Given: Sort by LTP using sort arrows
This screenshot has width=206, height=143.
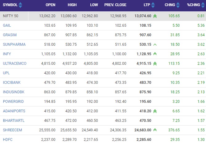Looking at the screenshot, I should (x=153, y=5).
